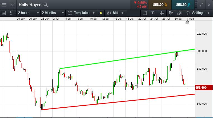Toggle the yellow D indicator button
Screen dimensions: 213x118
pyautogui.click(x=101, y=13)
